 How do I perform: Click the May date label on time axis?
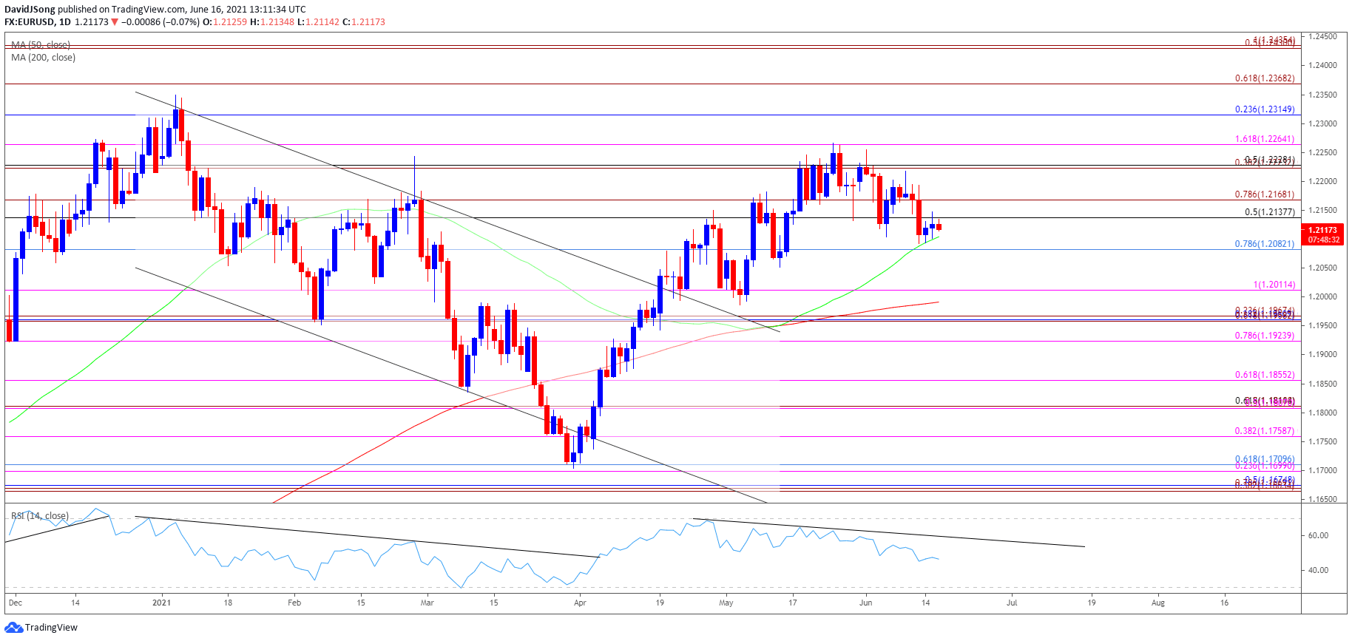tap(726, 603)
